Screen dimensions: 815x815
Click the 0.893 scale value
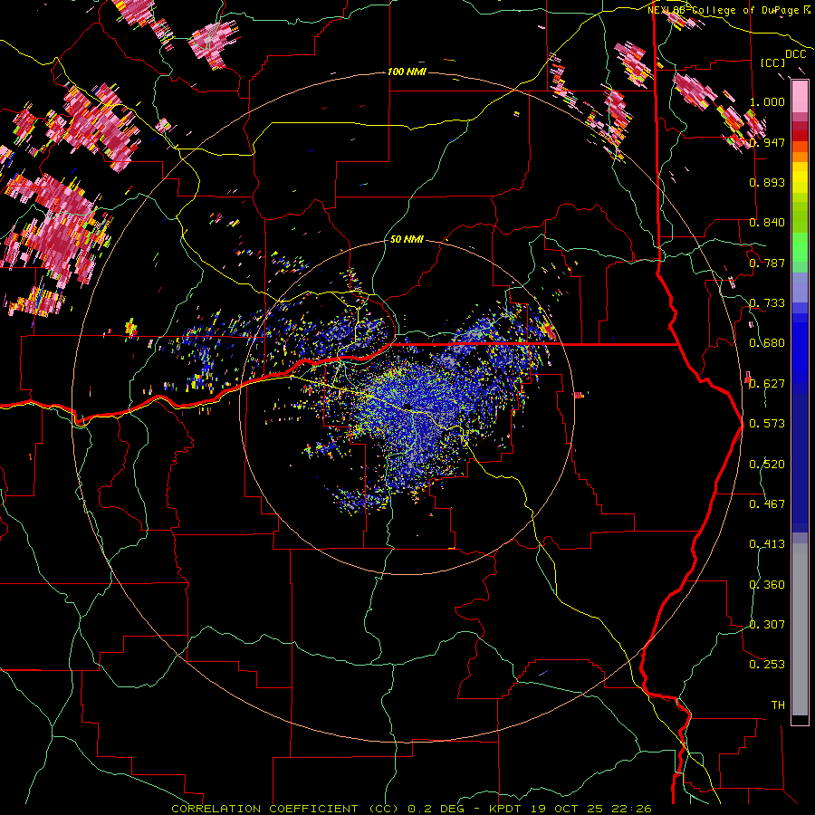(767, 182)
